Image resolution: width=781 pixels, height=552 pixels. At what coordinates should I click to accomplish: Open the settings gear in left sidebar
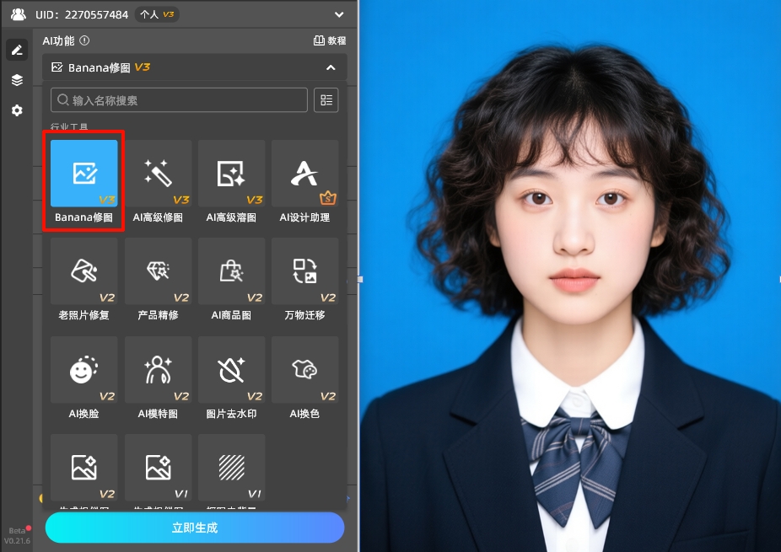click(17, 110)
